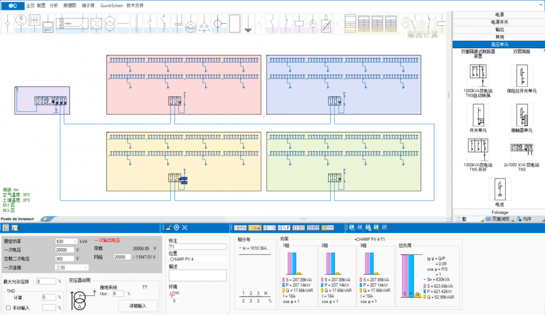Click the 标注 T1 text field

pyautogui.click(x=197, y=246)
